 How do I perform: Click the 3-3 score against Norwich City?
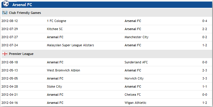point(205,78)
